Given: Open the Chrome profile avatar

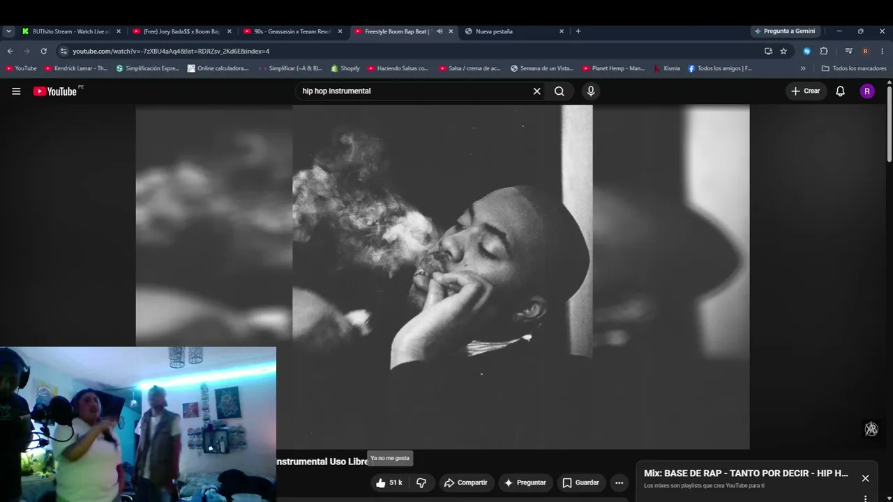Looking at the screenshot, I should (x=865, y=51).
